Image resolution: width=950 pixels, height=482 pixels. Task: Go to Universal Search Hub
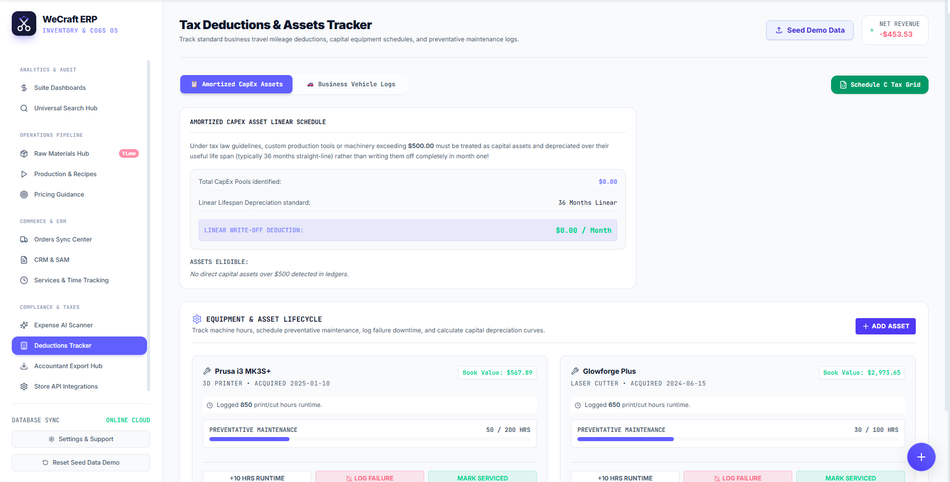(x=79, y=108)
